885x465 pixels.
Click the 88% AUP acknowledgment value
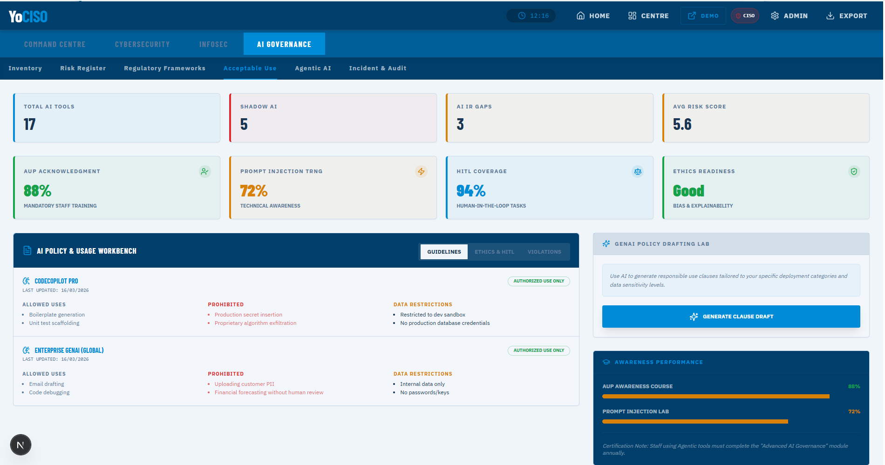pos(37,191)
